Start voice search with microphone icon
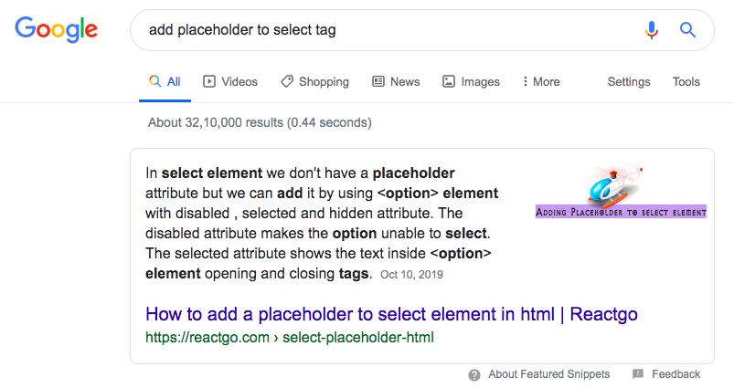The image size is (734, 388). (651, 30)
